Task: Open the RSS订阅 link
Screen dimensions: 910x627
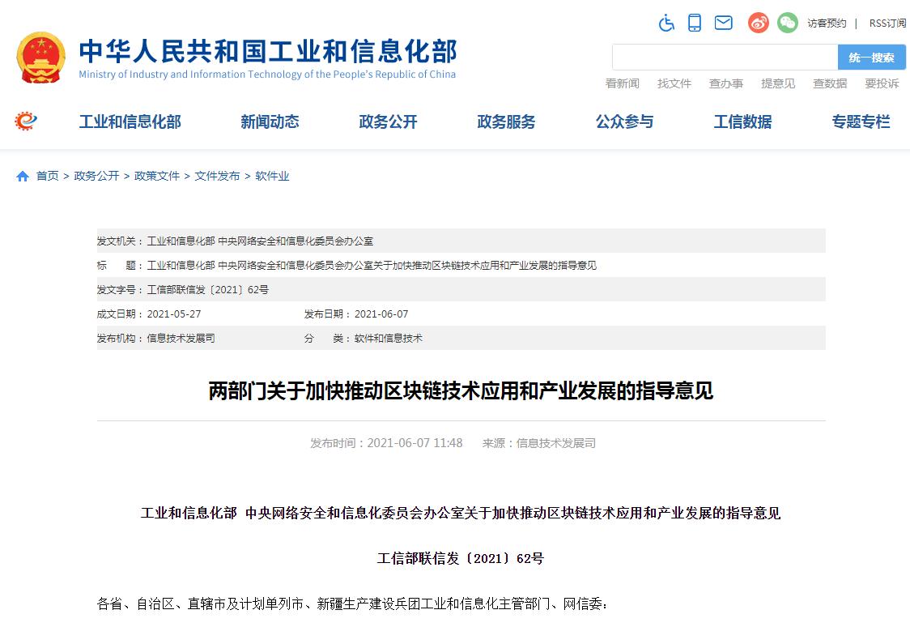Action: tap(887, 23)
